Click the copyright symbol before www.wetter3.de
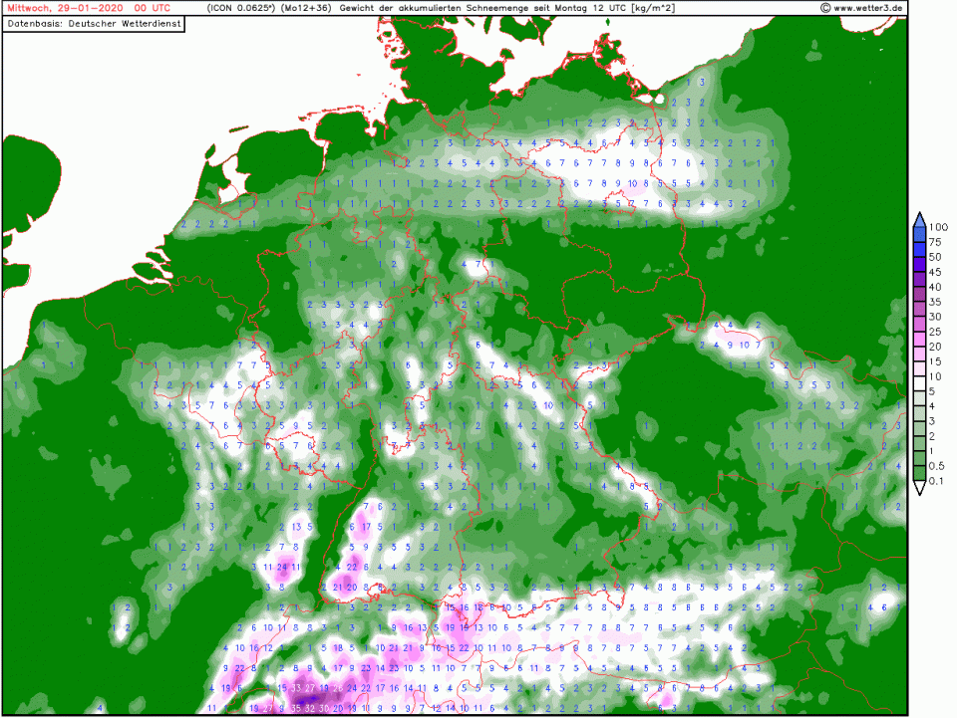This screenshot has height=718, width=957. pyautogui.click(x=824, y=7)
